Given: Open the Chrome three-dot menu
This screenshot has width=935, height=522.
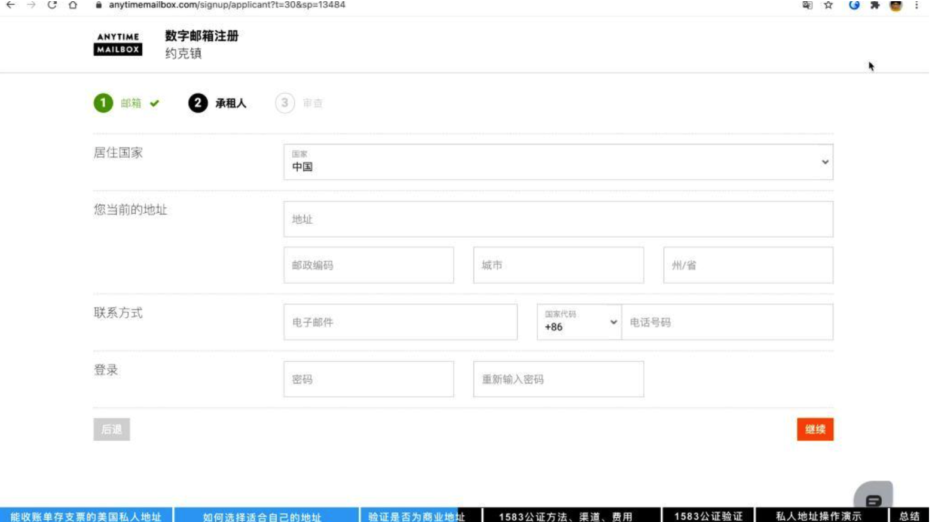Looking at the screenshot, I should click(916, 5).
